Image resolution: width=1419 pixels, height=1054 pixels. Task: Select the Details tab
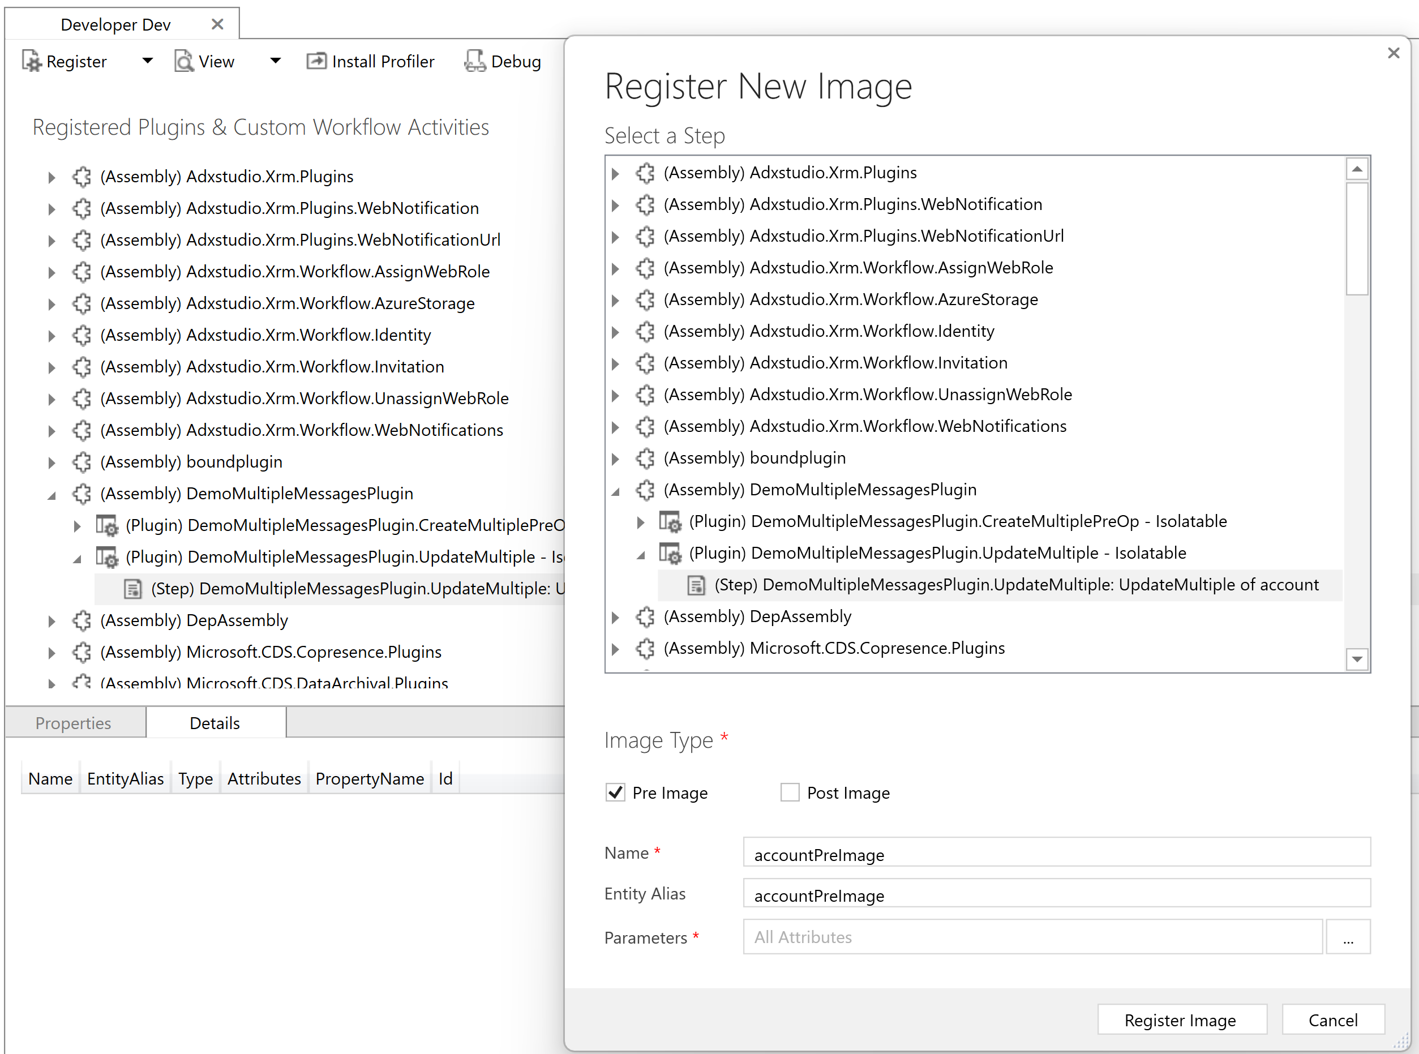[215, 723]
